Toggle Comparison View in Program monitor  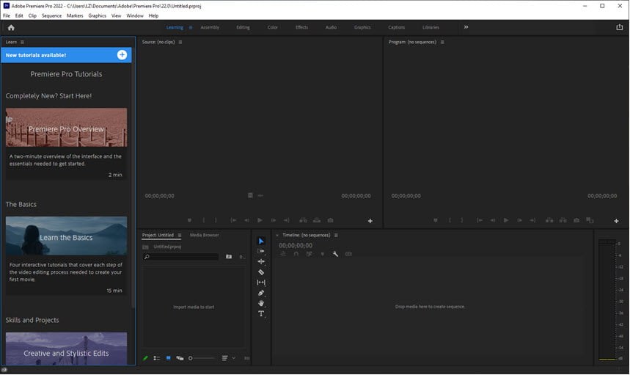point(590,220)
